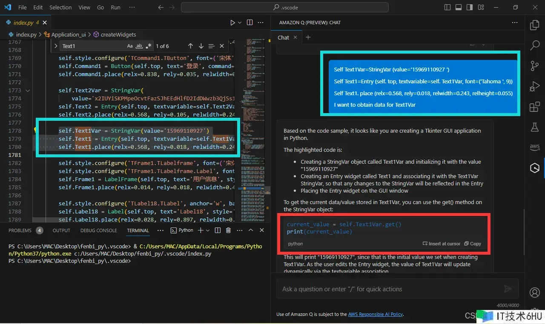Viewport: 545px width, 324px height.
Task: Kill the terminal with trash icon
Action: (228, 230)
